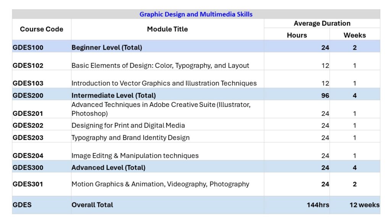Click the Graphic Design and Multimedia Skills title
The image size is (391, 220).
point(196,14)
